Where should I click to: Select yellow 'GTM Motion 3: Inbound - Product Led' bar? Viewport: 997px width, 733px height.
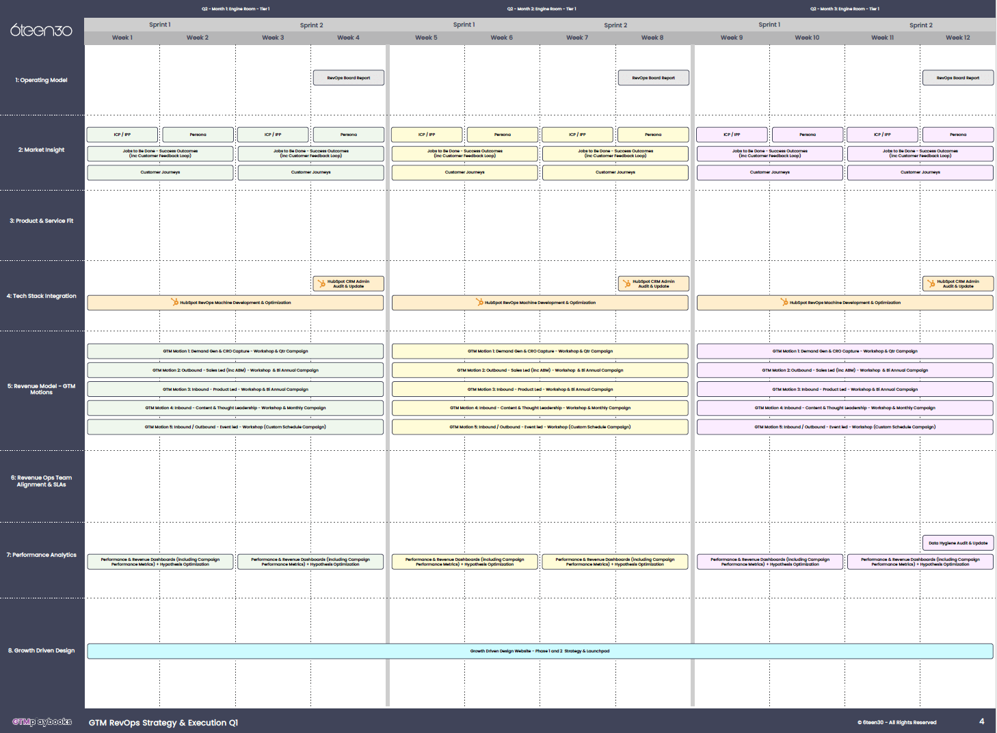coord(540,389)
